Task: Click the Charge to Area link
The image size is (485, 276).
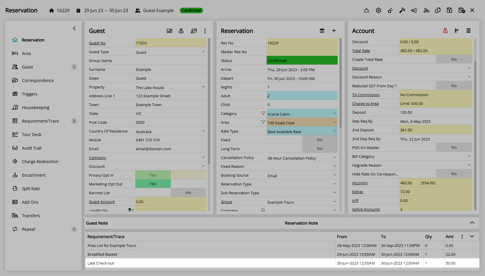Action: pos(365,103)
